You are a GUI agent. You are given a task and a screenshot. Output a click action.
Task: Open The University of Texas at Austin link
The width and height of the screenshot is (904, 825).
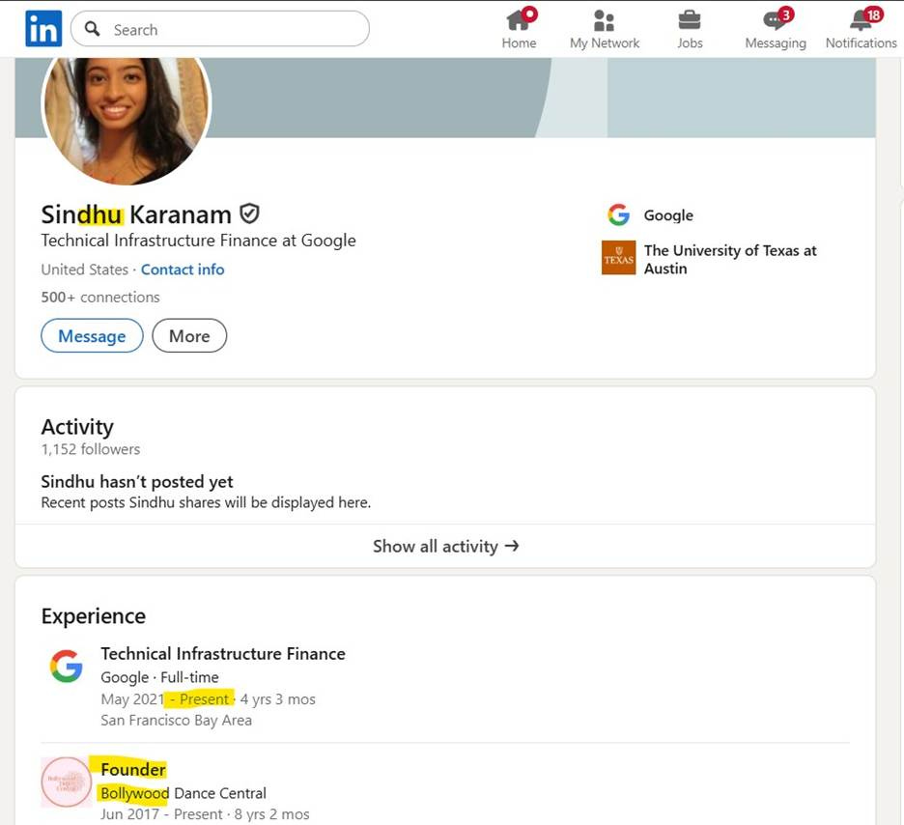click(x=730, y=260)
